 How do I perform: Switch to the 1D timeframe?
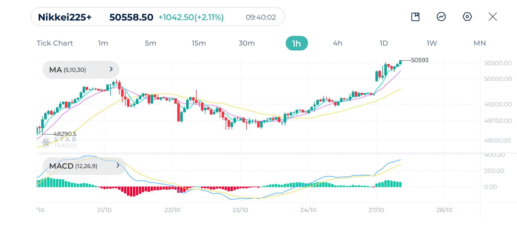384,43
